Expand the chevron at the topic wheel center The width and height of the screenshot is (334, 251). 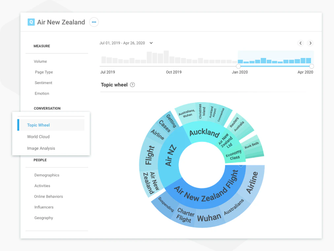point(241,166)
